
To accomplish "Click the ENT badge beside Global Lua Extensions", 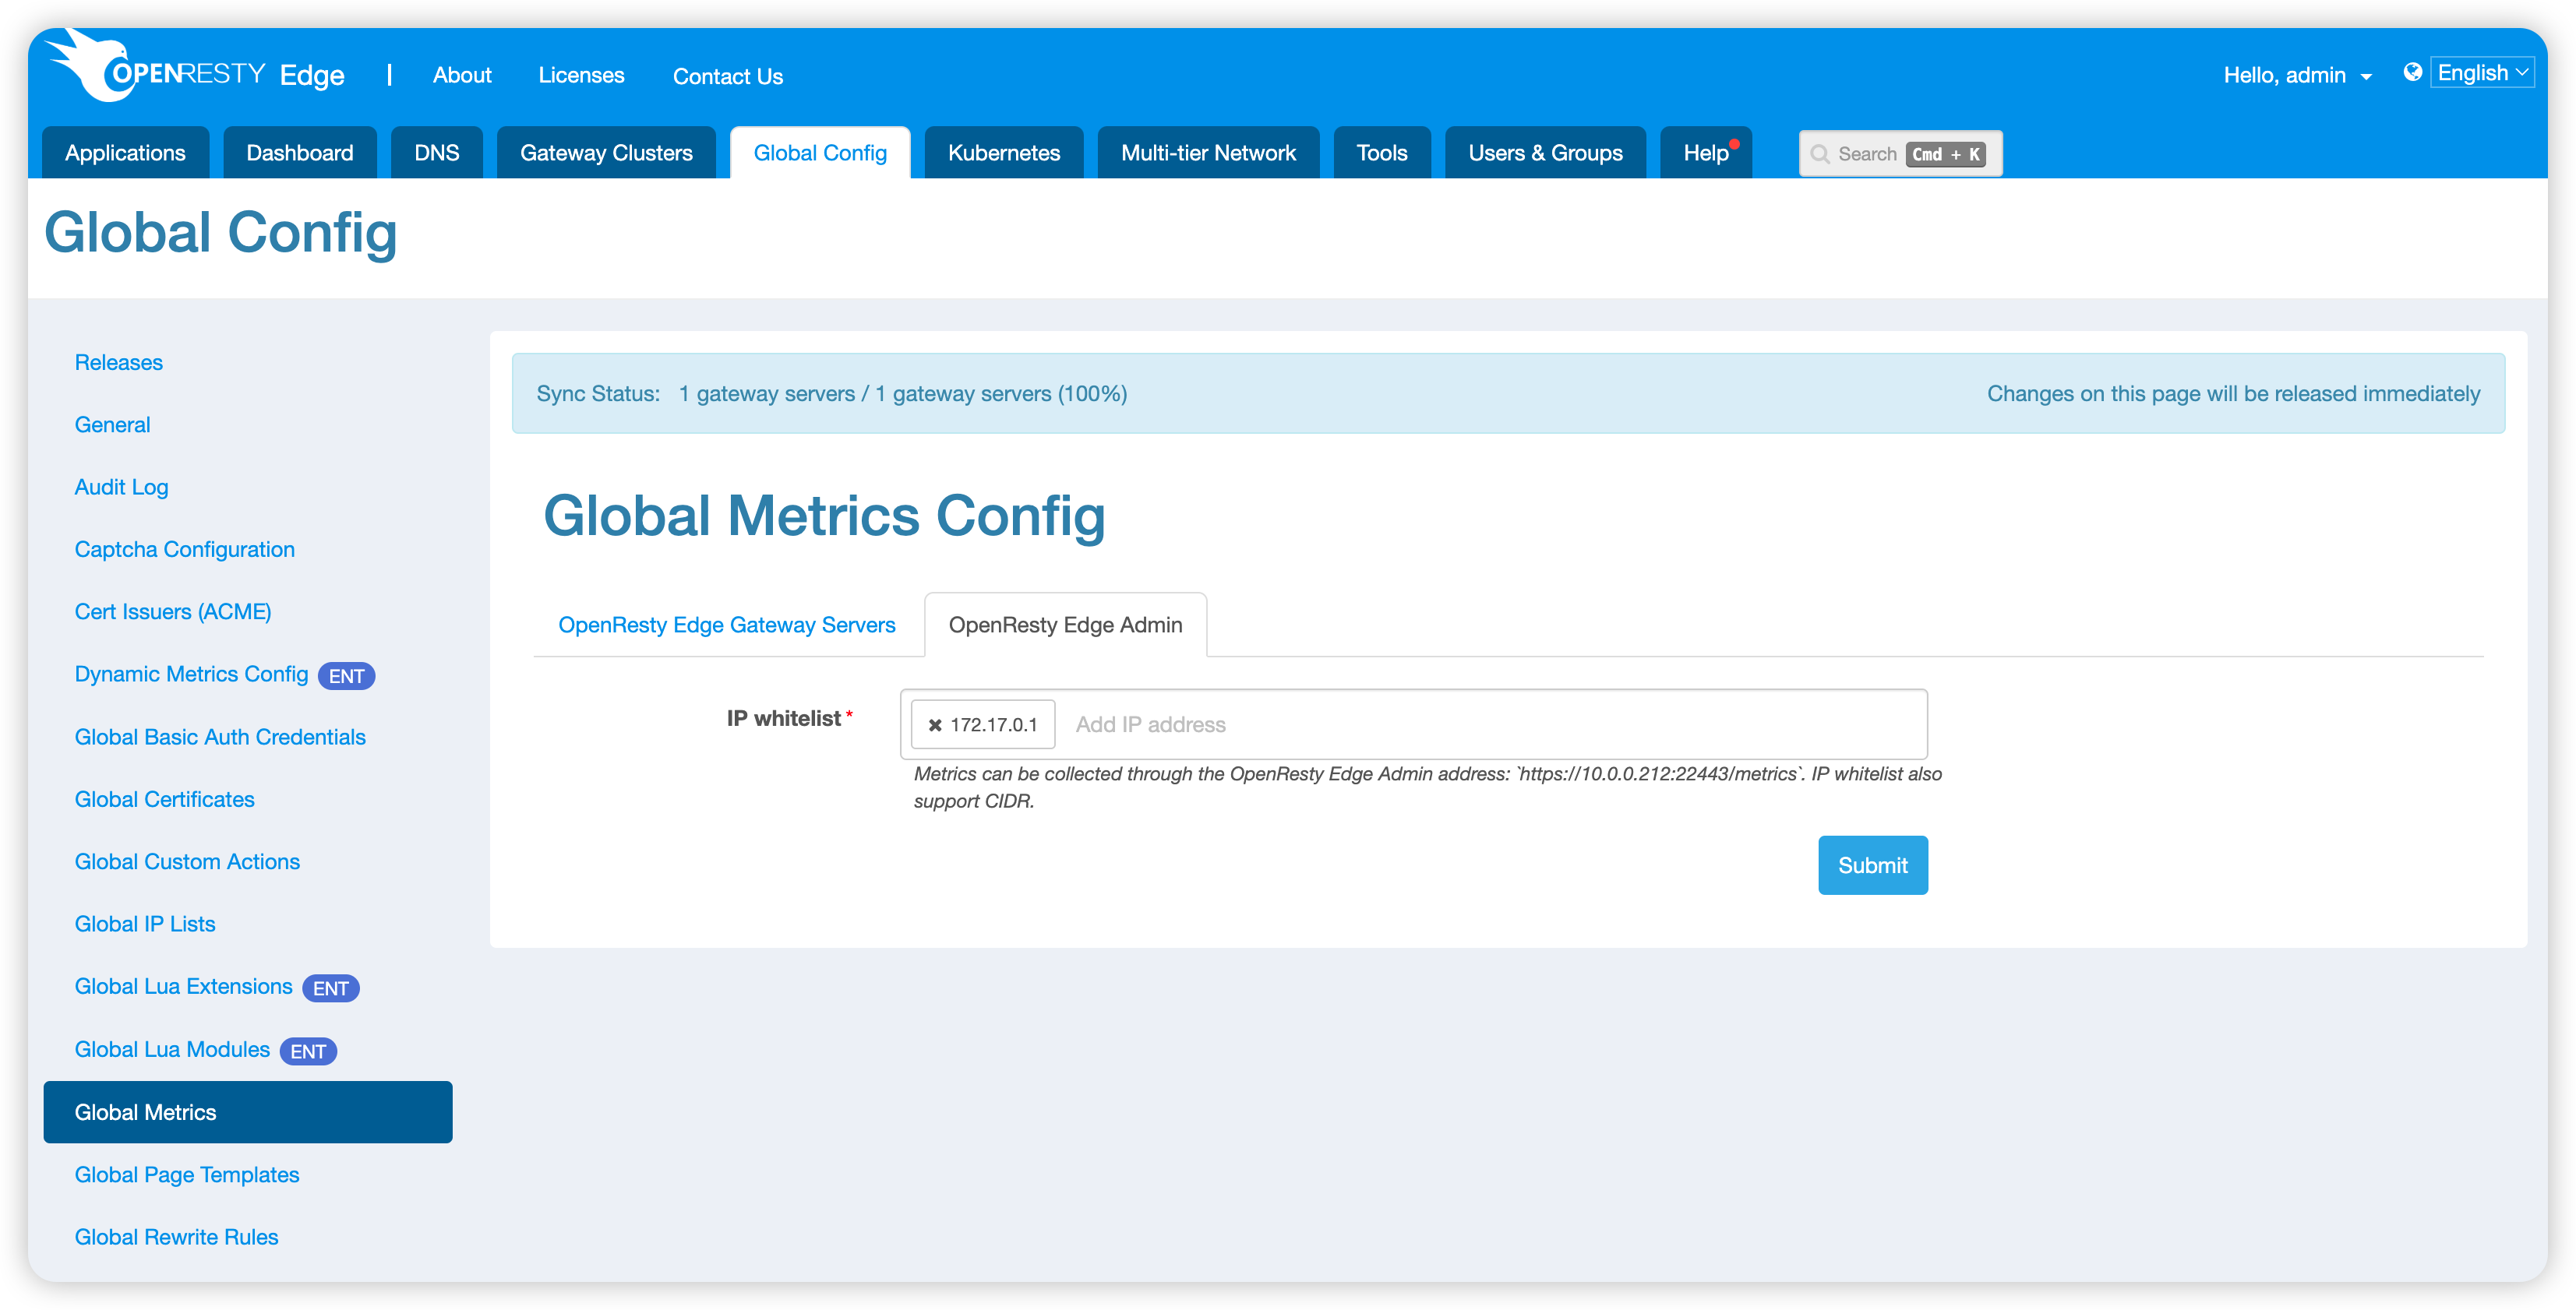I will pyautogui.click(x=330, y=988).
